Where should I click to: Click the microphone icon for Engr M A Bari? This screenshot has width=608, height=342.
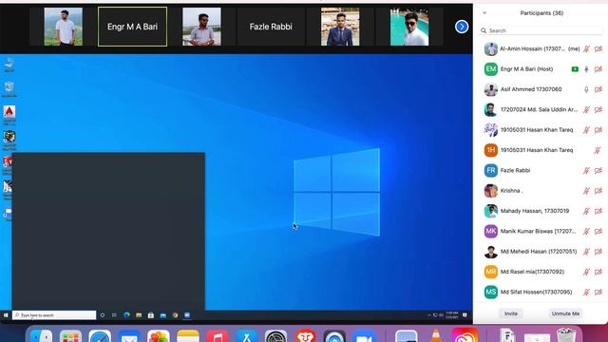(586, 69)
